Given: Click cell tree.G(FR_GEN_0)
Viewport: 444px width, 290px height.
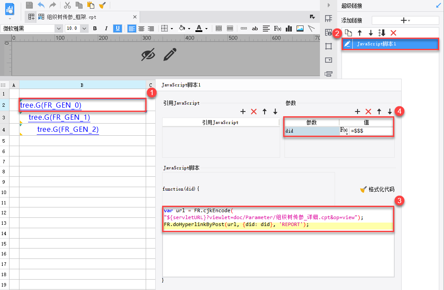Looking at the screenshot, I should pos(83,105).
